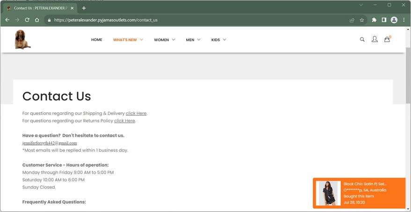Open the Chrome profile avatar
The height and width of the screenshot is (212, 411).
(394, 20)
